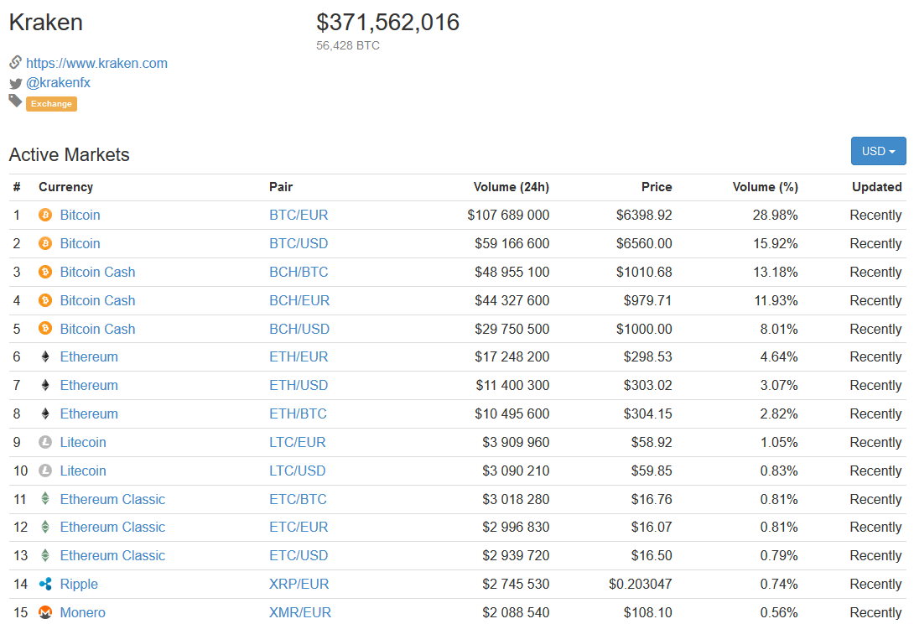Click the Ethereum diamond icon in row 6
Viewport: 914px width, 624px height.
tap(45, 357)
